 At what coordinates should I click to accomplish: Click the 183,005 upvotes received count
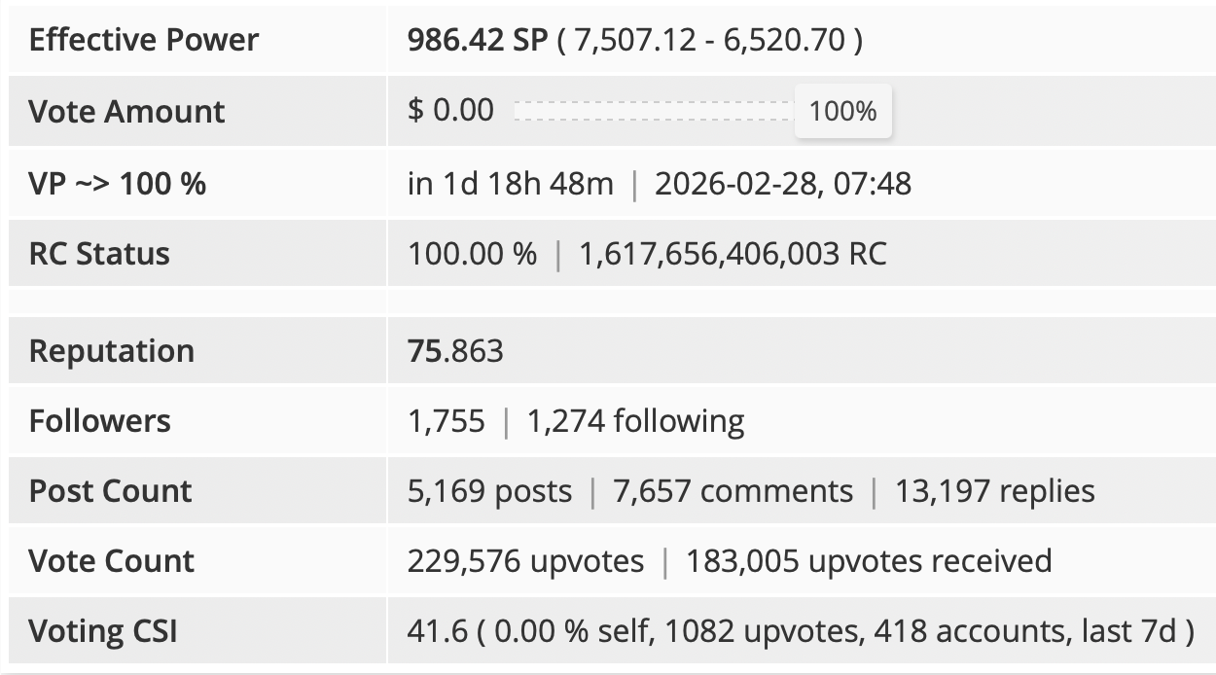click(869, 561)
